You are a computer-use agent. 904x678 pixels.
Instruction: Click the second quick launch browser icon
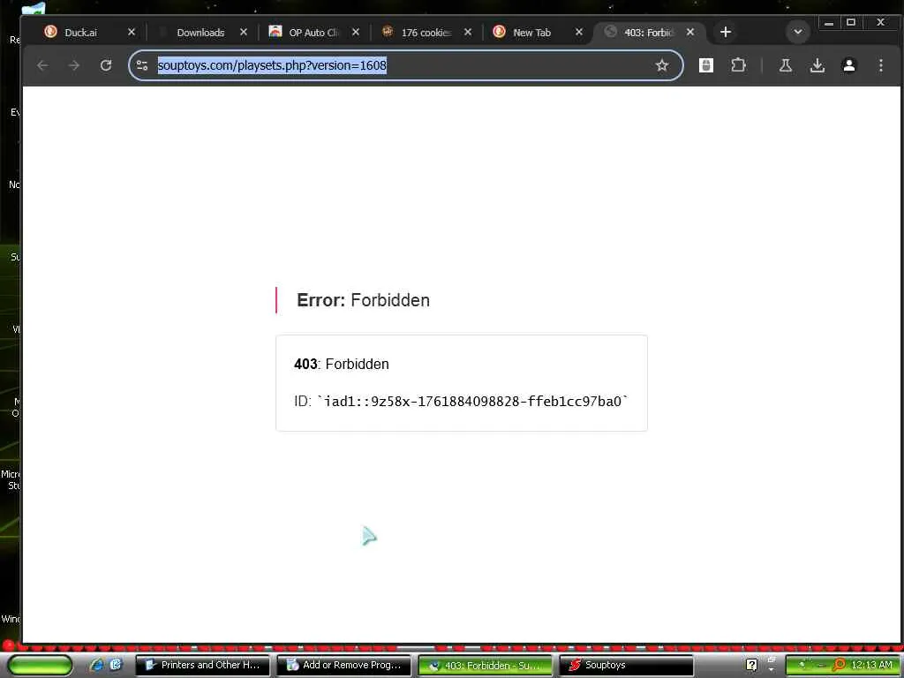click(x=116, y=665)
